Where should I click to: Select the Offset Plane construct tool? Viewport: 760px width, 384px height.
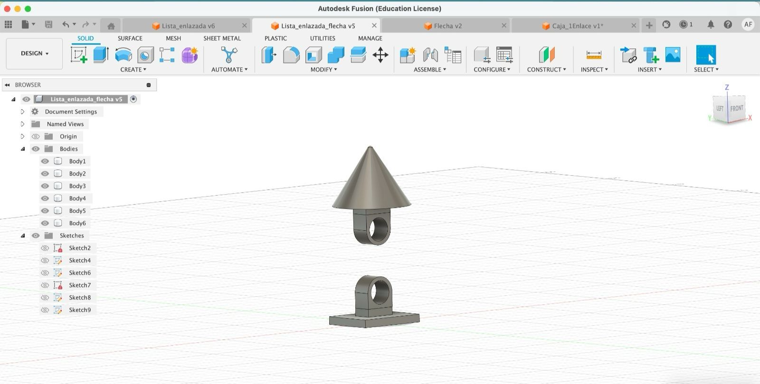point(547,55)
